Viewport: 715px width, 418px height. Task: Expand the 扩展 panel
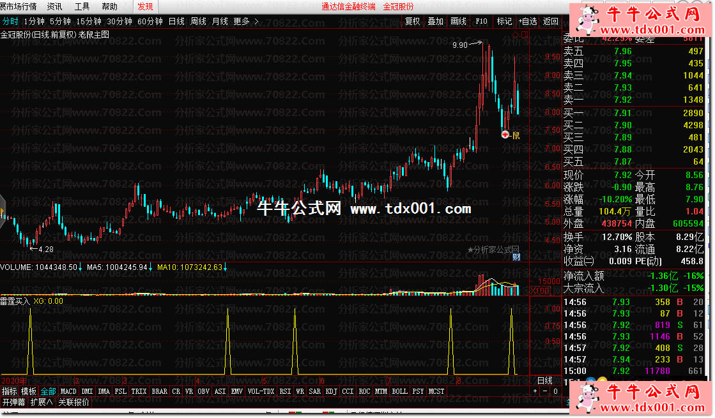[42, 402]
